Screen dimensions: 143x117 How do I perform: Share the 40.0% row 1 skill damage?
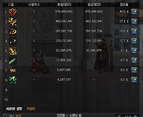pyautogui.click(x=134, y=12)
